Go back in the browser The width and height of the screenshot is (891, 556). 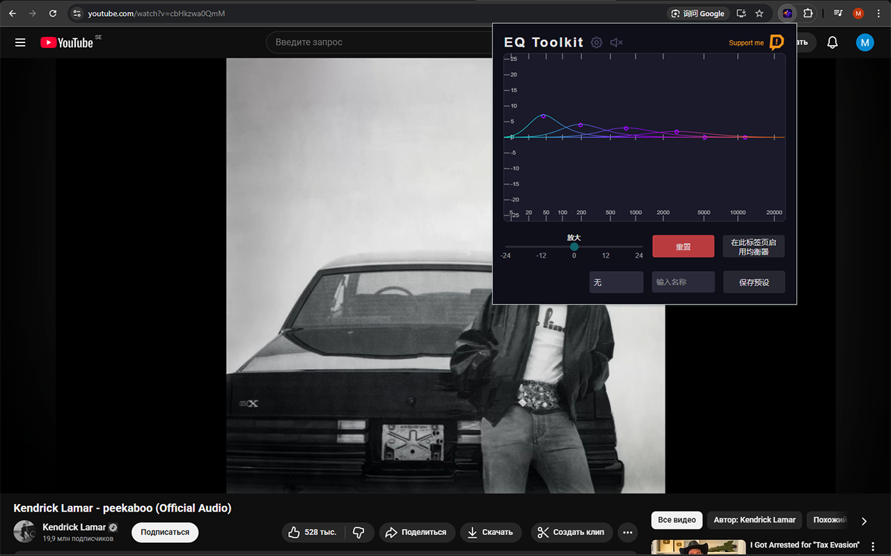click(x=13, y=13)
